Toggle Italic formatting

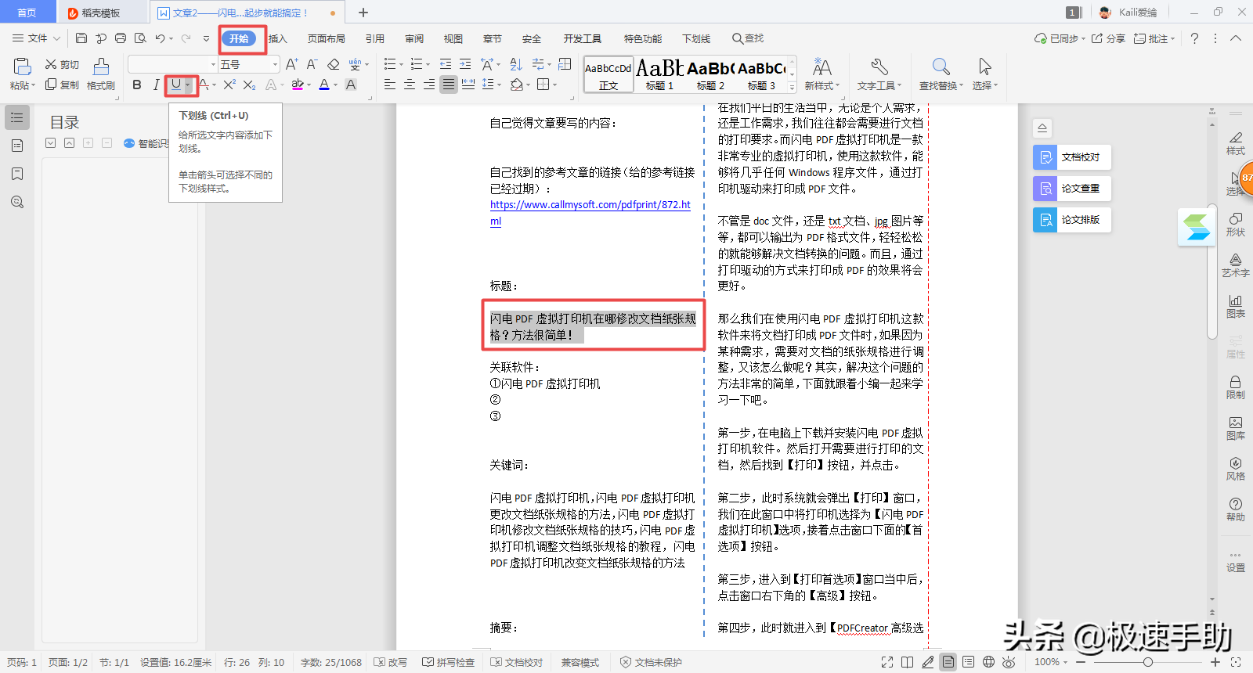(156, 85)
